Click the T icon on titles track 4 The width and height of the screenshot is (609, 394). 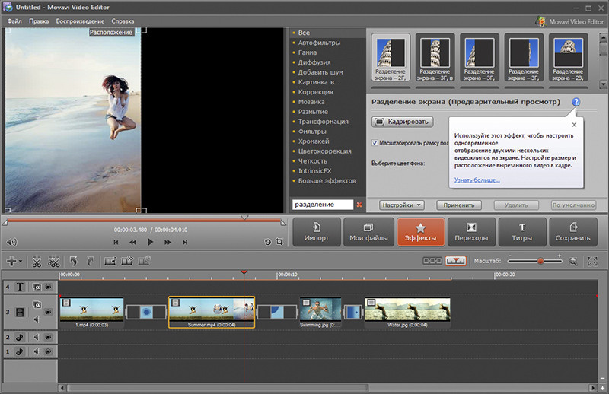pos(20,287)
